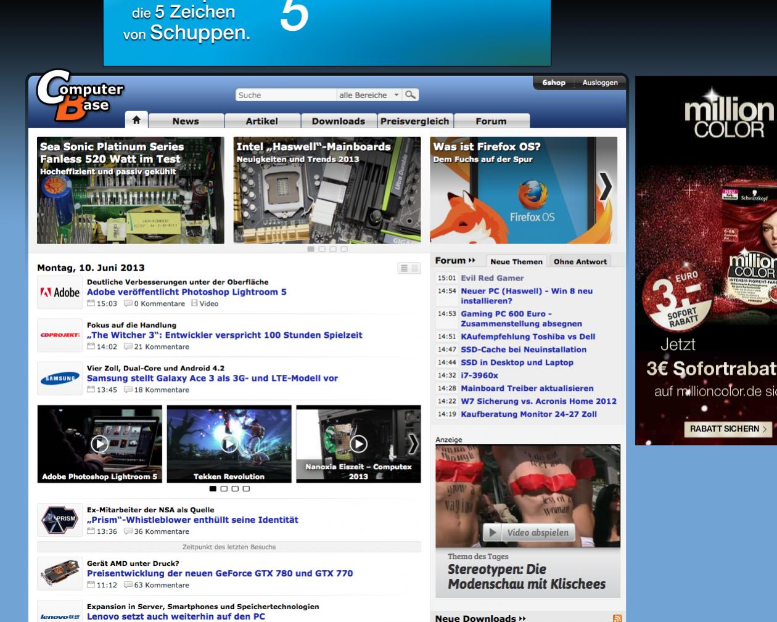Open '0 Kommentare' on Lightroom article
Image resolution: width=777 pixels, height=622 pixels.
click(x=155, y=303)
